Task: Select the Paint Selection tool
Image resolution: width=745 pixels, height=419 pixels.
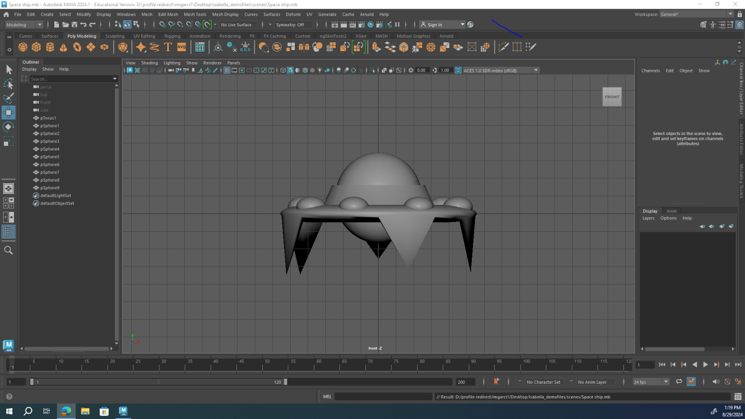Action: 9,98
